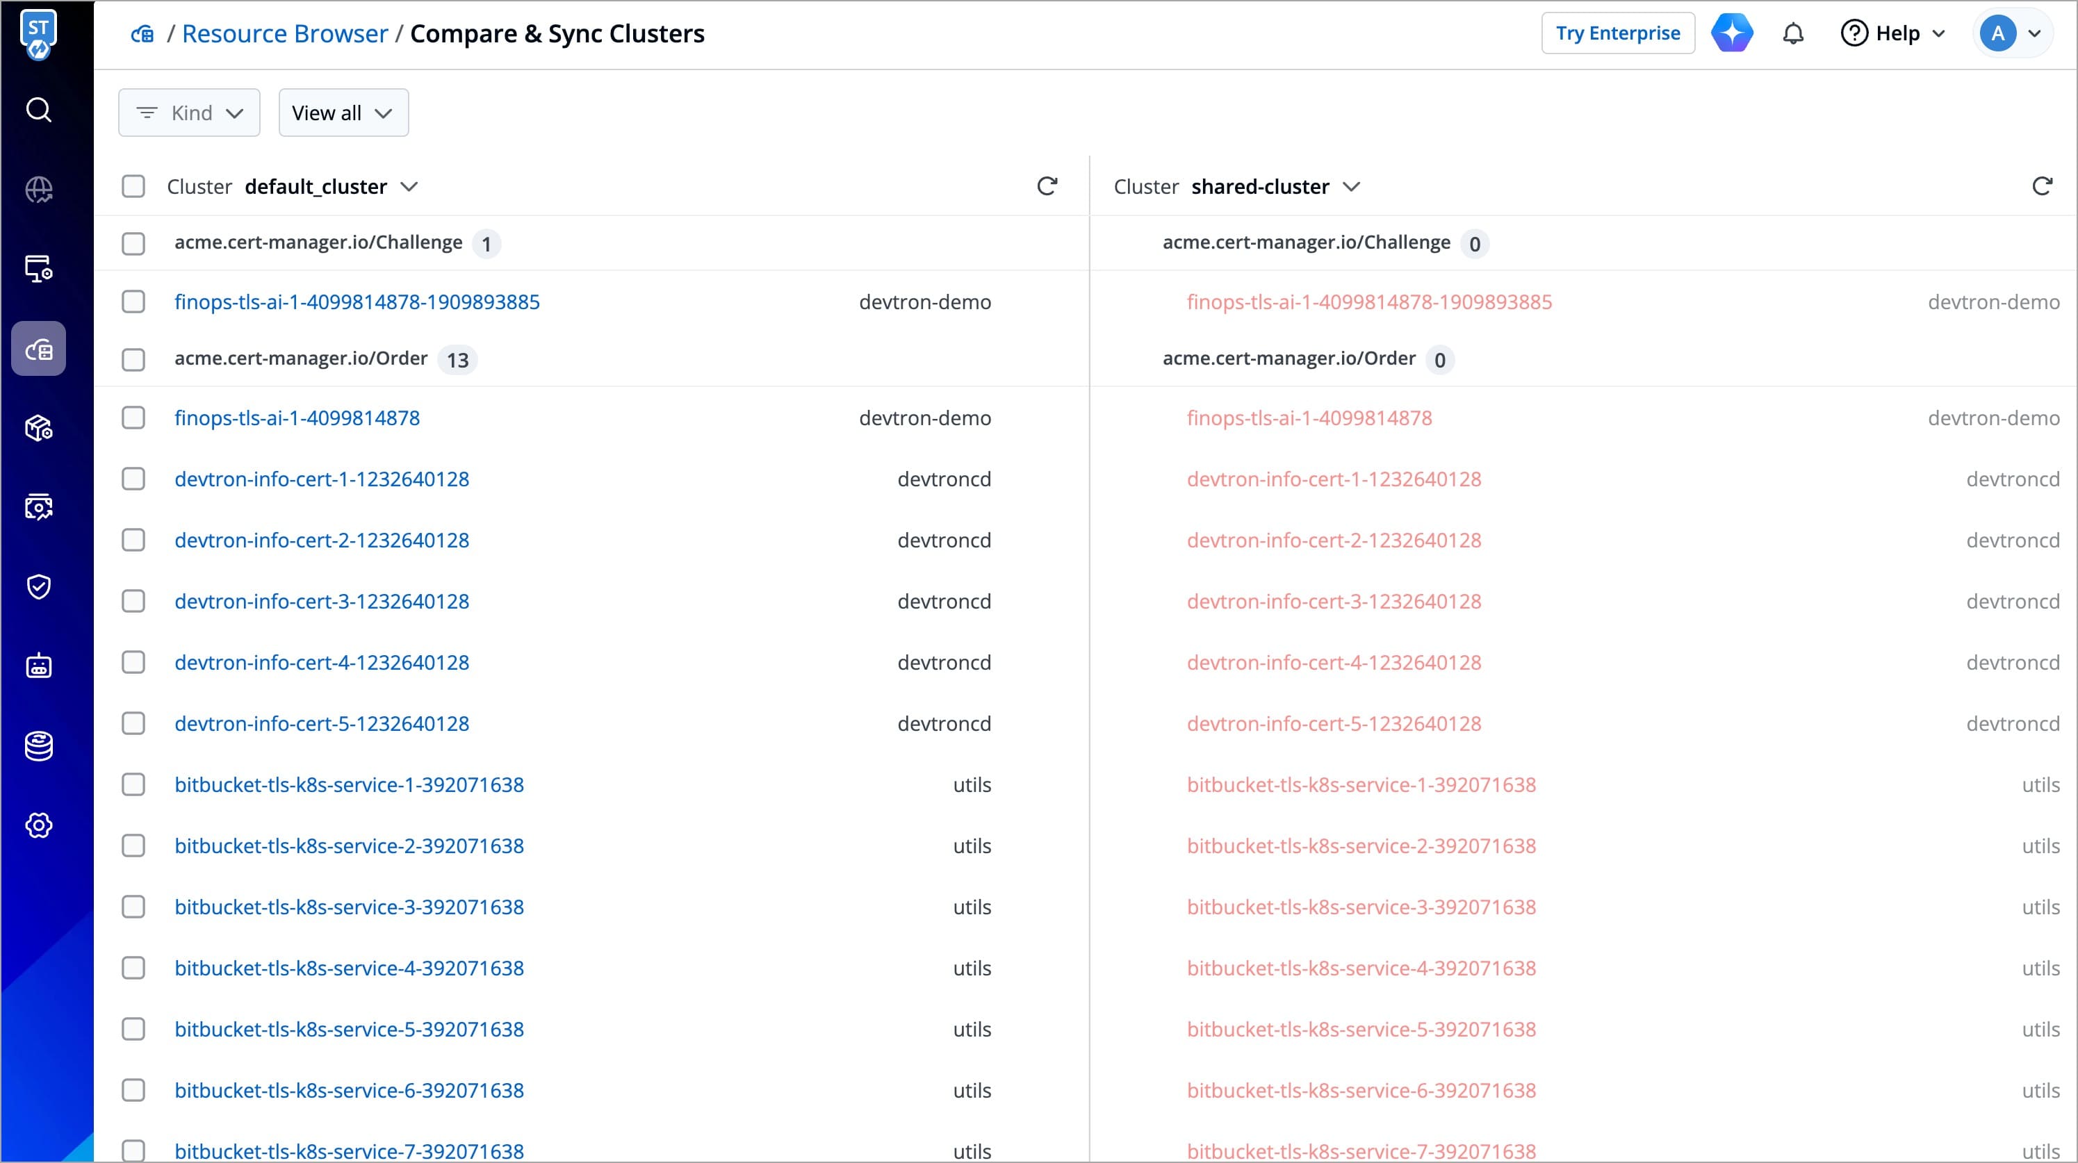Viewport: 2078px width, 1163px height.
Task: Expand the View all dropdown
Action: 343,113
